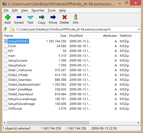Screen dimensions: 143x133
Task: Click MSZip in the VXPScript row
Action: (124, 109)
